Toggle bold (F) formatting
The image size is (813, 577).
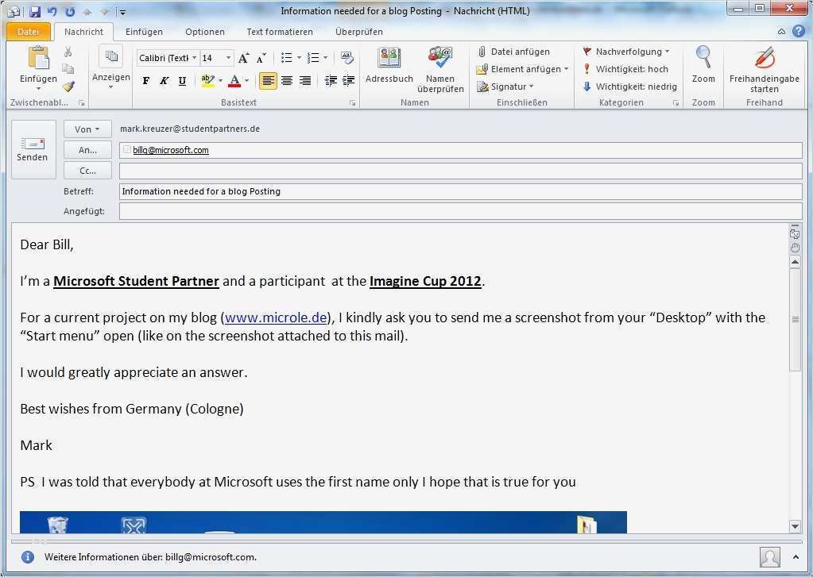pyautogui.click(x=145, y=81)
